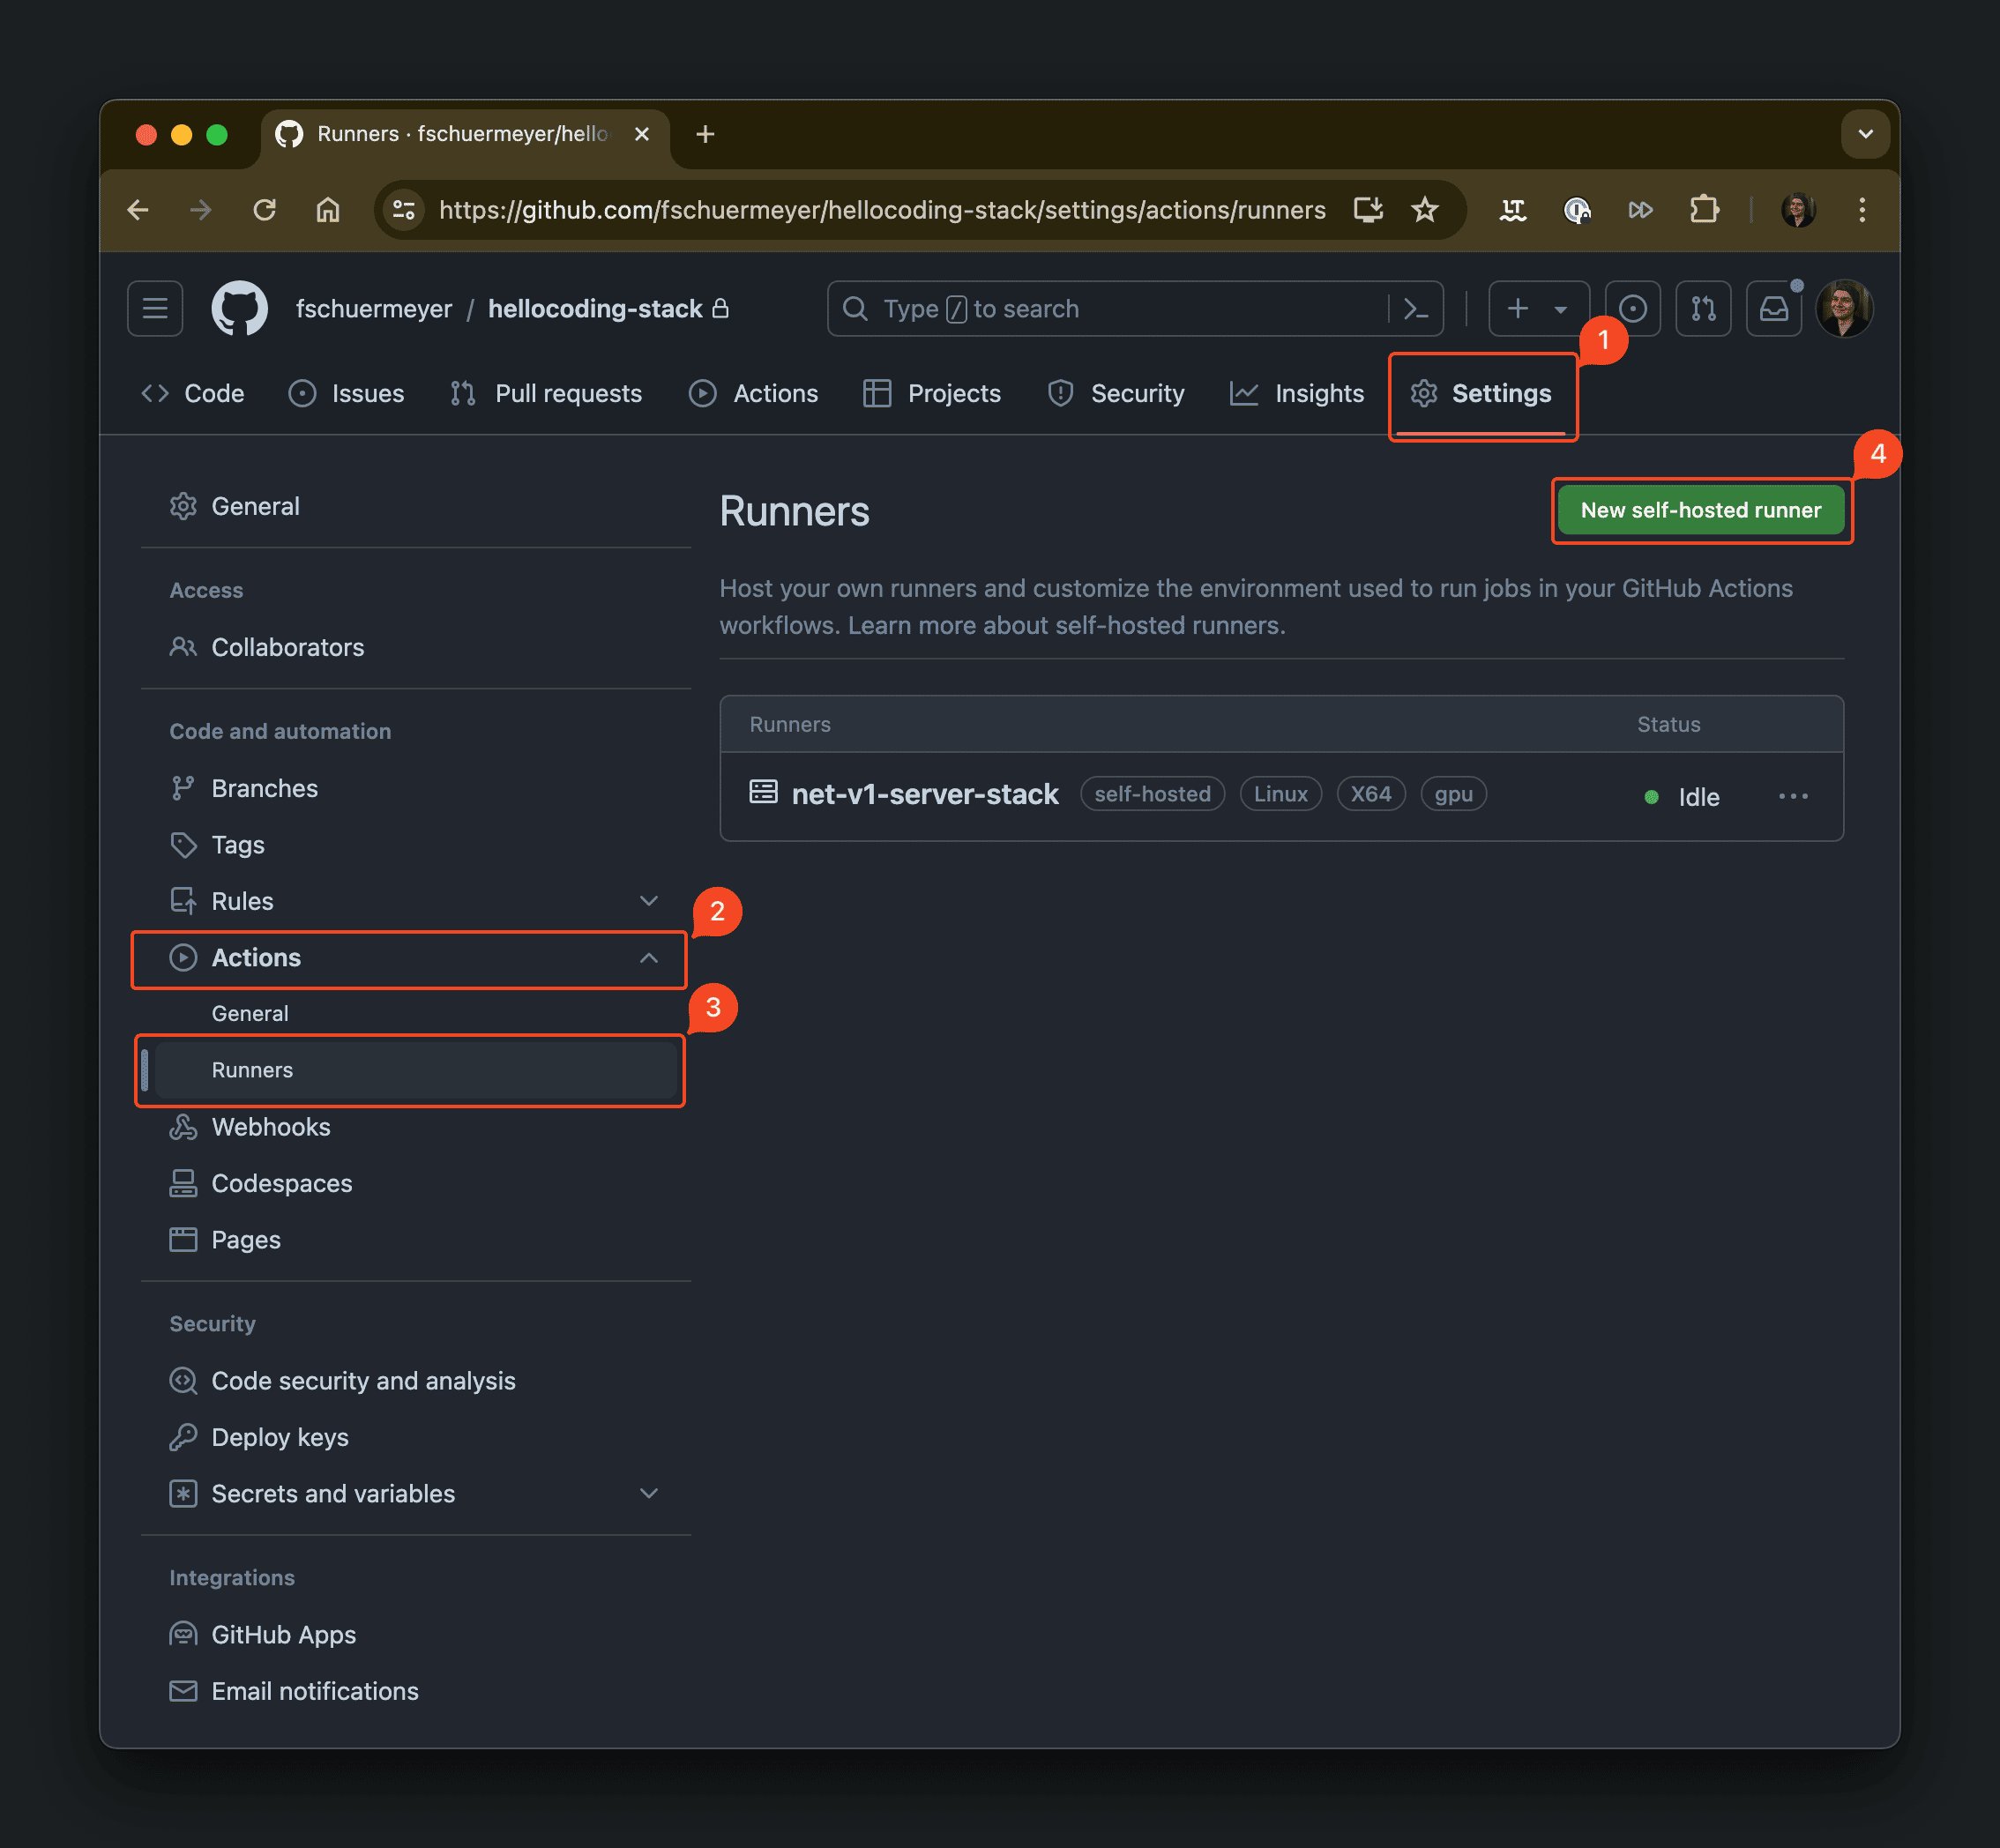
Task: Click the New self-hosted runner button
Action: tap(1700, 510)
